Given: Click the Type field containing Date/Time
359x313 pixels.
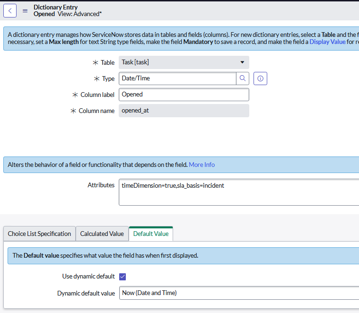Looking at the screenshot, I should point(177,78).
